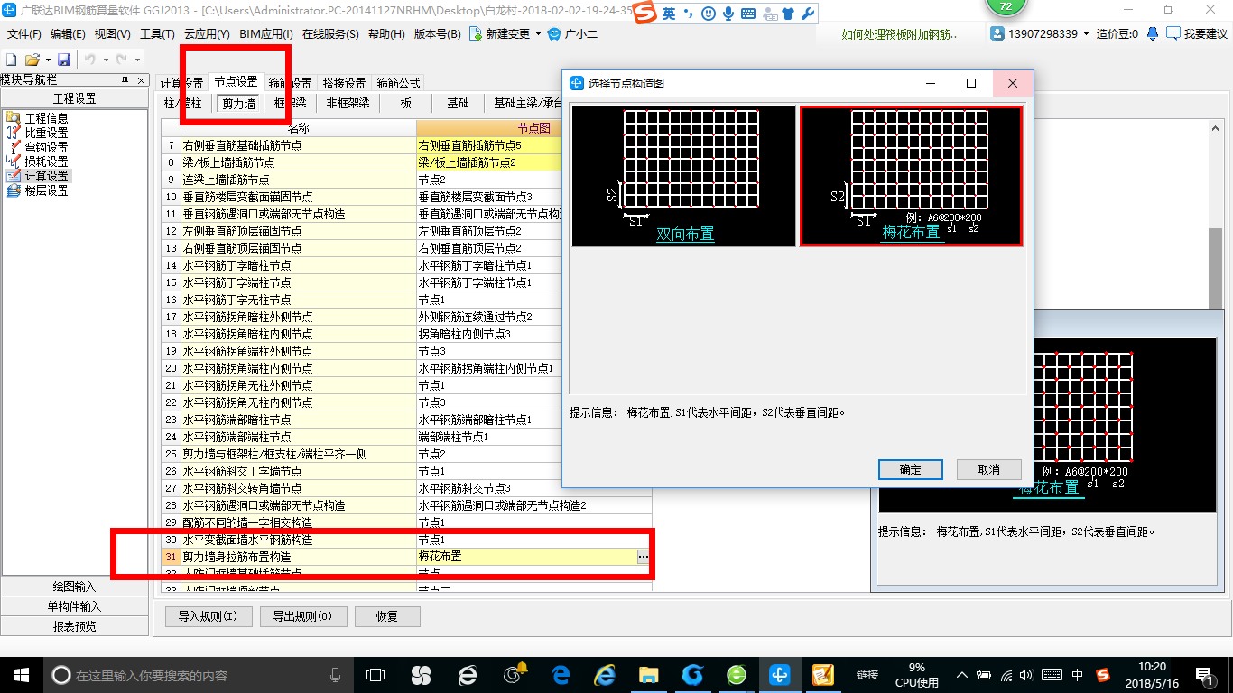Viewport: 1233px width, 693px height.
Task: Expand the 单构件输入 navigation section
Action: coord(74,606)
